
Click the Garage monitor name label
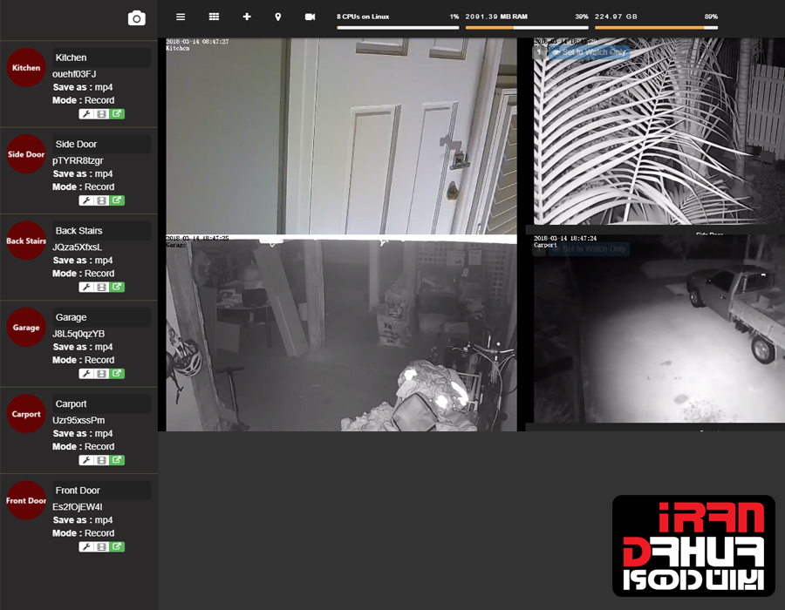101,317
